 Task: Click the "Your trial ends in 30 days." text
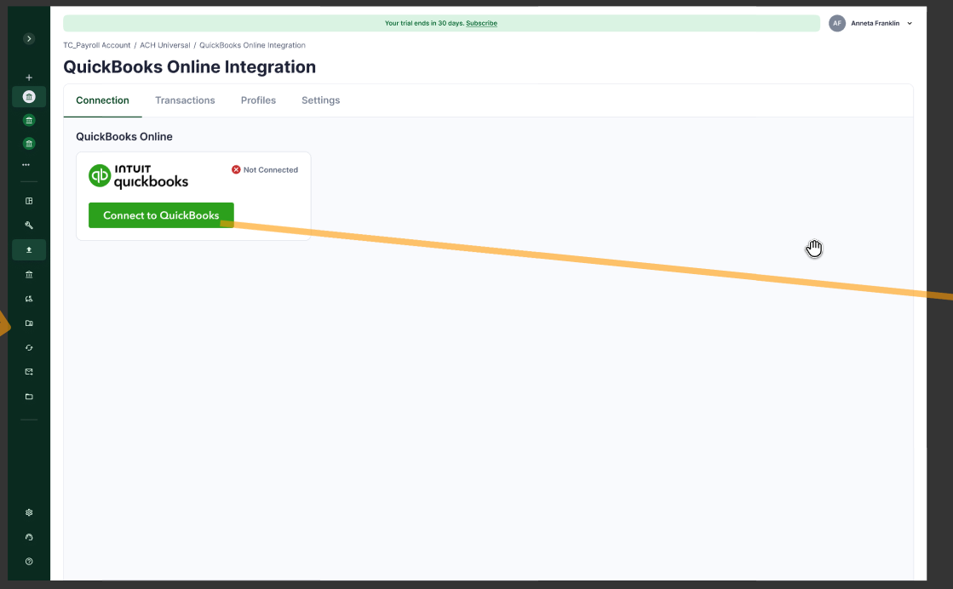pyautogui.click(x=424, y=23)
